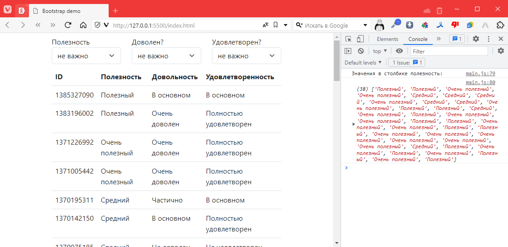Open the Удовлетворен? filter dropdown
Screen dimensions: 508x247
coord(247,56)
